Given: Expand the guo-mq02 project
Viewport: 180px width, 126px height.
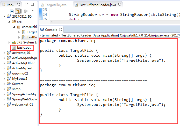Looking at the screenshot, I should tap(4, 73).
